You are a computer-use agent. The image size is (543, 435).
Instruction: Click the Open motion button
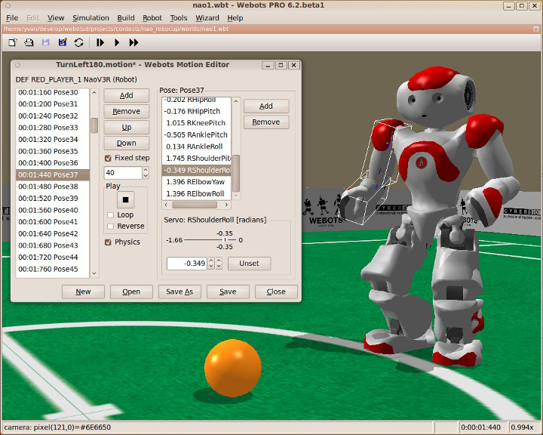coord(131,292)
